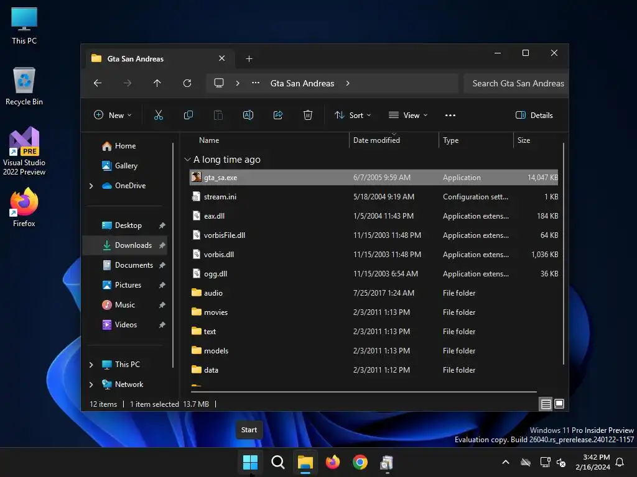Screen dimensions: 637x477
Task: Select the stream.ini file
Action: [x=374, y=197]
